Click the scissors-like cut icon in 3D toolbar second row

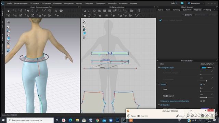33,15
